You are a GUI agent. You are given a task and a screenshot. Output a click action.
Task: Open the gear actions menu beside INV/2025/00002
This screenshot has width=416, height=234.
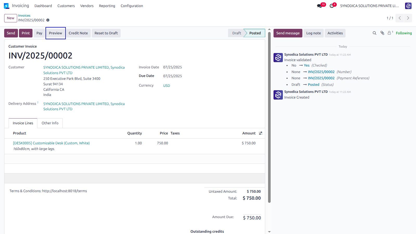point(48,20)
